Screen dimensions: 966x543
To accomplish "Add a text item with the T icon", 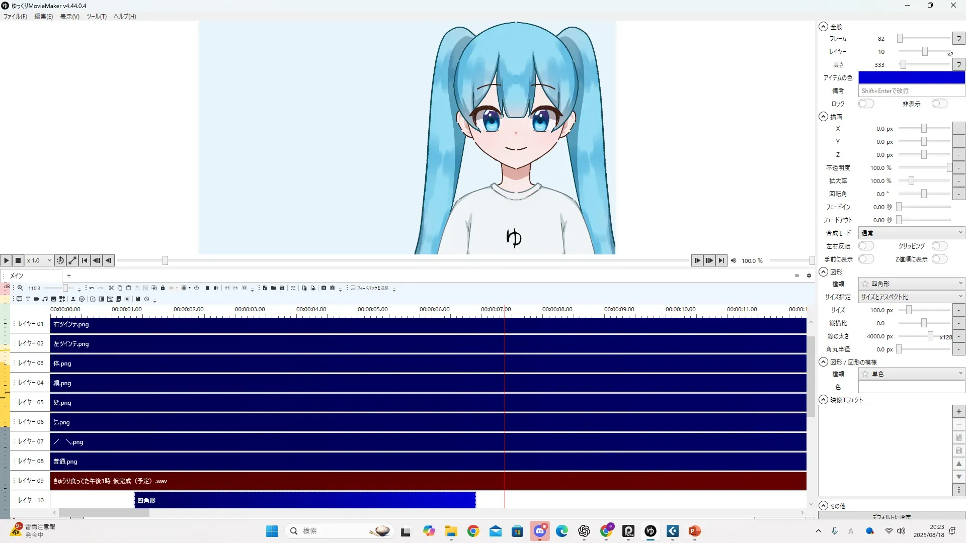I will [x=28, y=299].
